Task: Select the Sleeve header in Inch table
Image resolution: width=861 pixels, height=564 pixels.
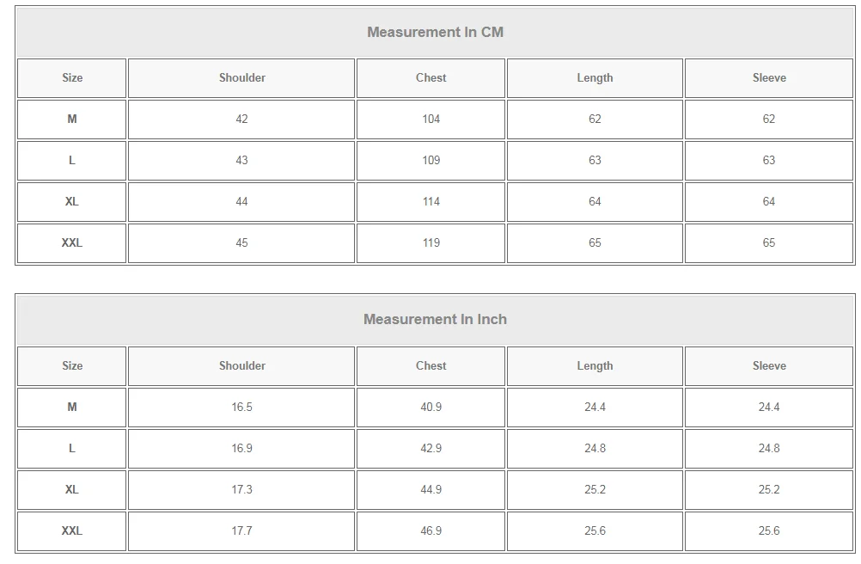Action: (769, 365)
